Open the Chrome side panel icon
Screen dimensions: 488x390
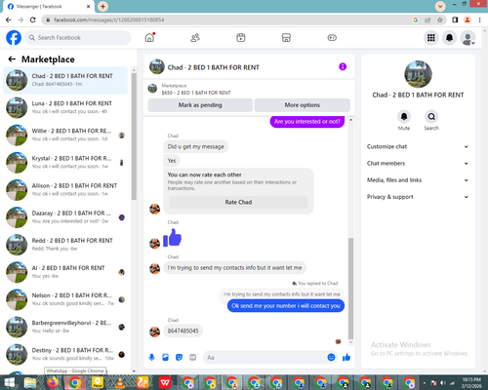[x=455, y=19]
